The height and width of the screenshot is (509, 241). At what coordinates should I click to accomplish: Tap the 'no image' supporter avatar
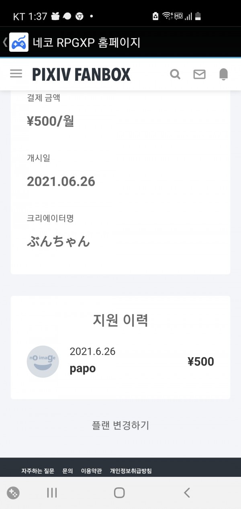(43, 361)
